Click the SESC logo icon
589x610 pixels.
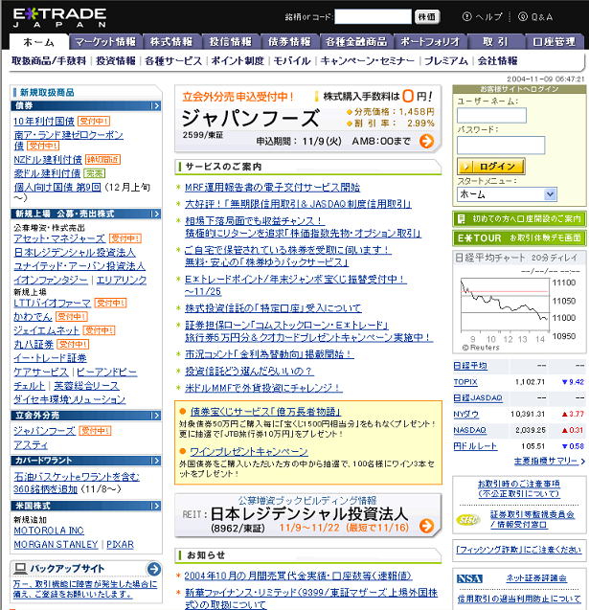(x=467, y=520)
